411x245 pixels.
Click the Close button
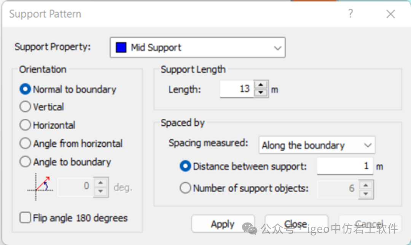[x=296, y=224]
